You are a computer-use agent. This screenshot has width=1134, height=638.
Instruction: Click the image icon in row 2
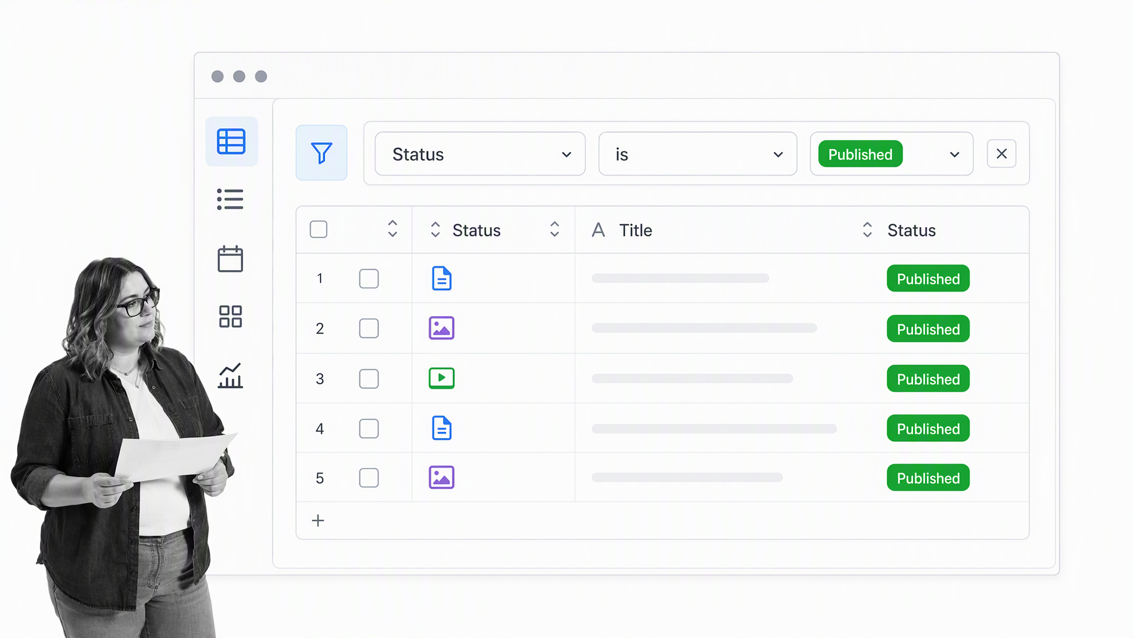[x=441, y=328]
